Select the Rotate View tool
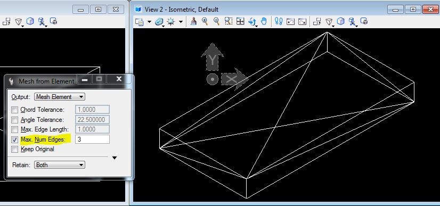This screenshot has height=206, width=440. (x=252, y=22)
